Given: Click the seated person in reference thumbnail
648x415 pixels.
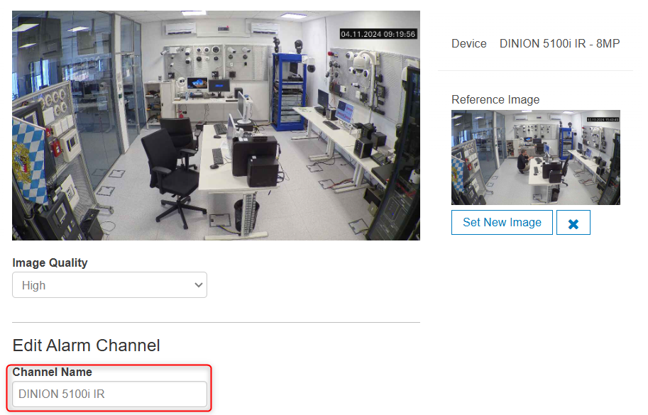Looking at the screenshot, I should [x=523, y=160].
